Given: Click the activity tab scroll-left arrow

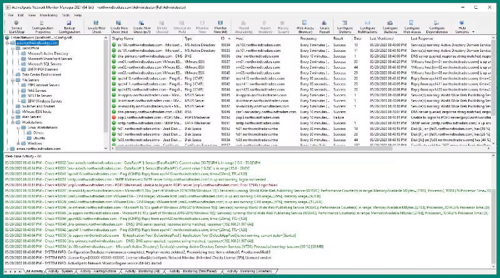Looking at the screenshot, I should click(10, 271).
